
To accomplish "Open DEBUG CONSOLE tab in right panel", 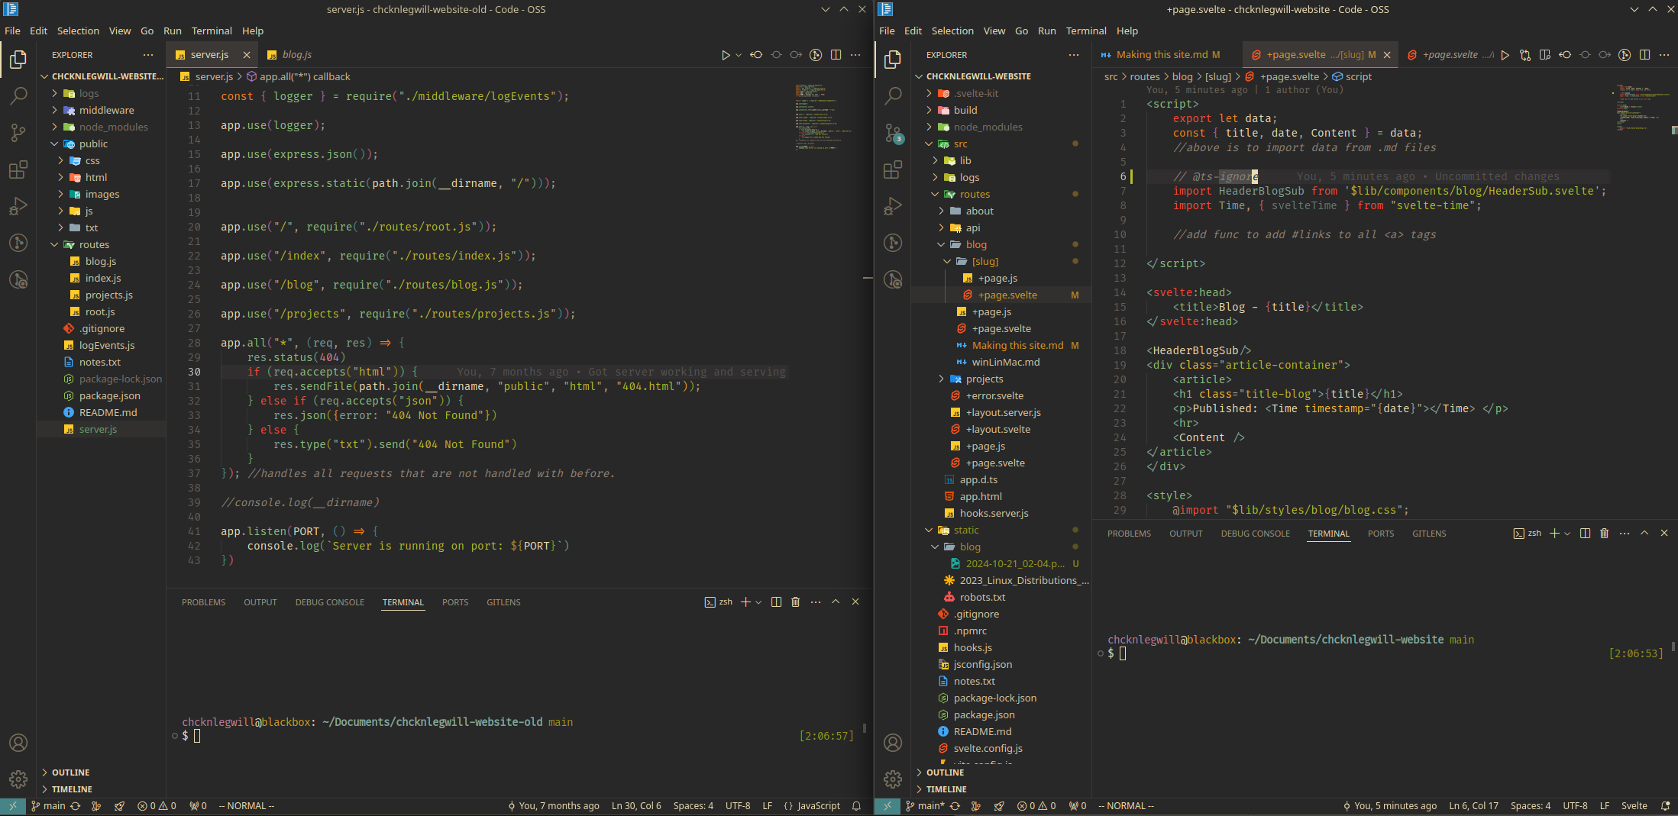I will point(1255,534).
